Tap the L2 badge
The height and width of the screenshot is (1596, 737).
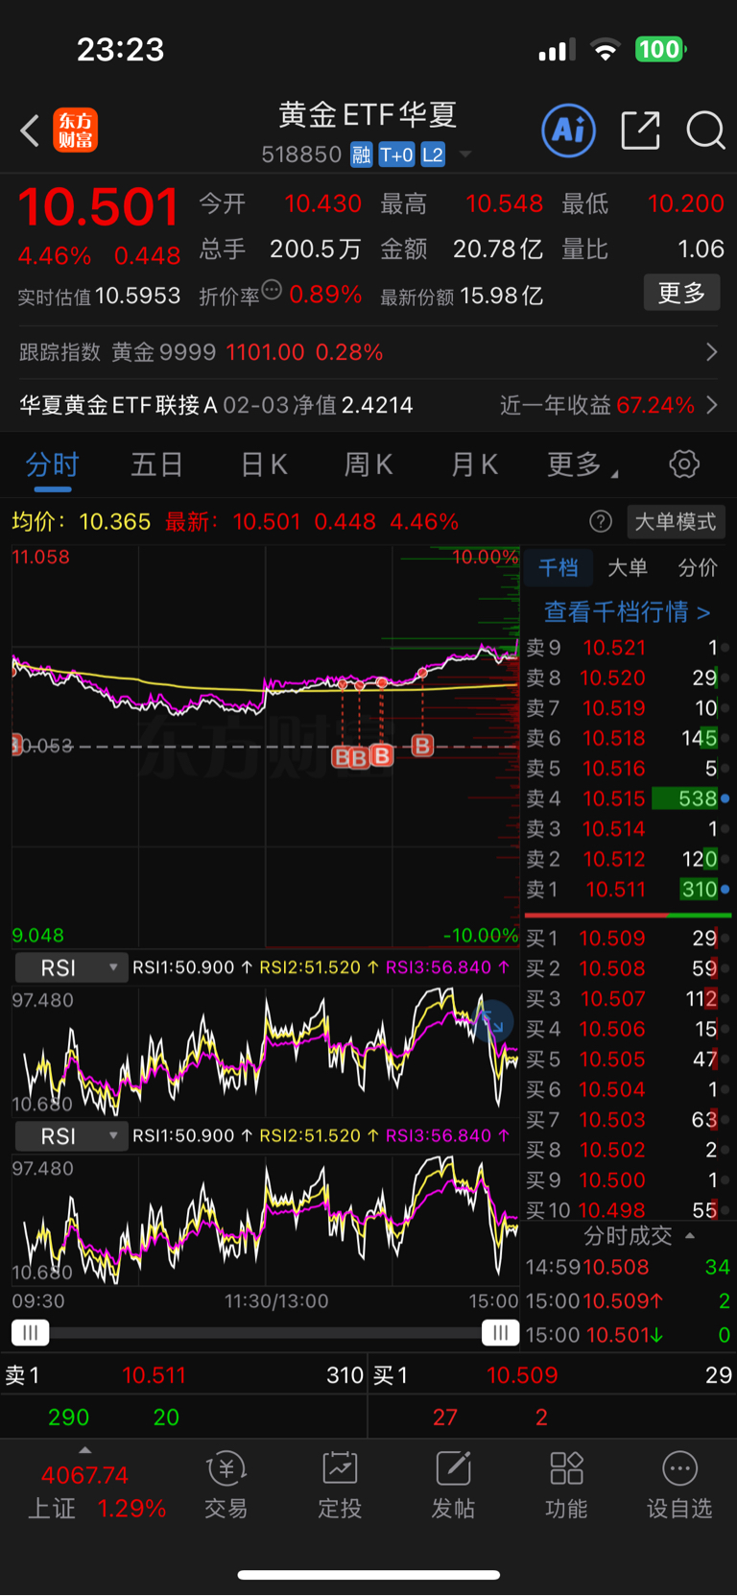[433, 155]
